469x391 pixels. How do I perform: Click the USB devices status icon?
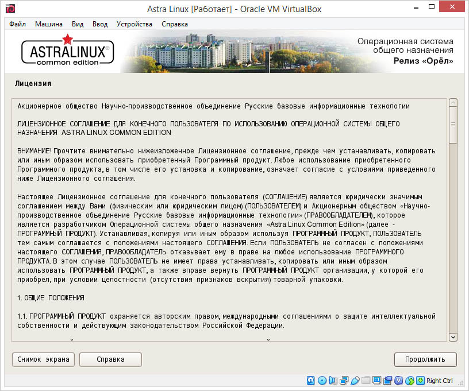[355, 380]
